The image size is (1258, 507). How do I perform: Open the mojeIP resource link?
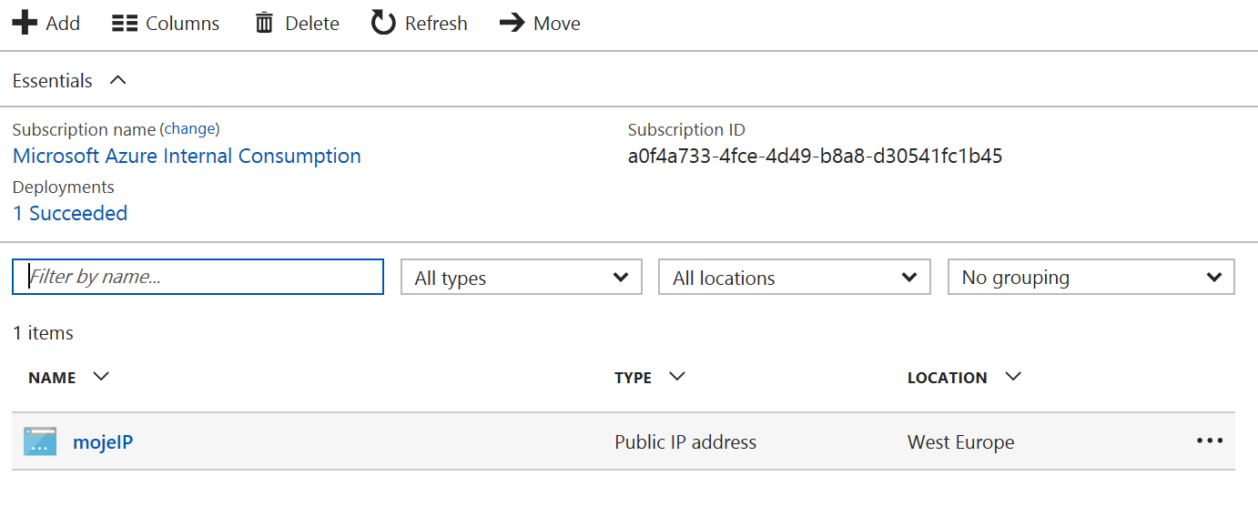point(104,442)
